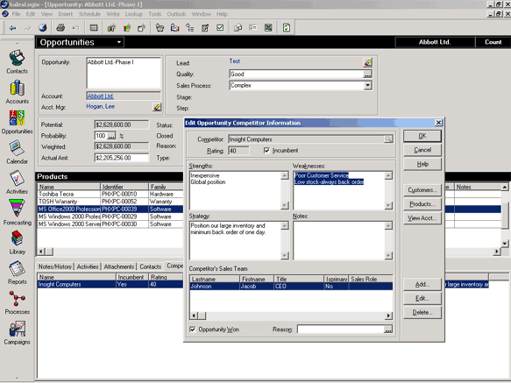Switch to the Notes/History tab
Image resolution: width=511 pixels, height=383 pixels.
click(54, 266)
